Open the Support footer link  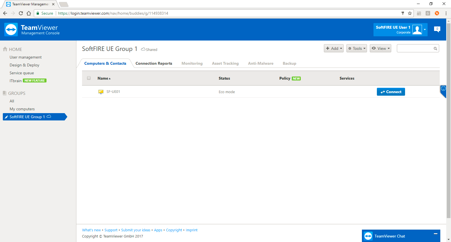point(111,230)
